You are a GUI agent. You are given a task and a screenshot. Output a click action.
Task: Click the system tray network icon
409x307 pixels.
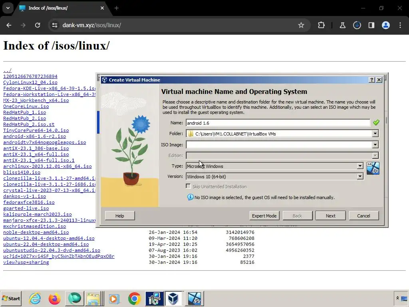pos(404,299)
